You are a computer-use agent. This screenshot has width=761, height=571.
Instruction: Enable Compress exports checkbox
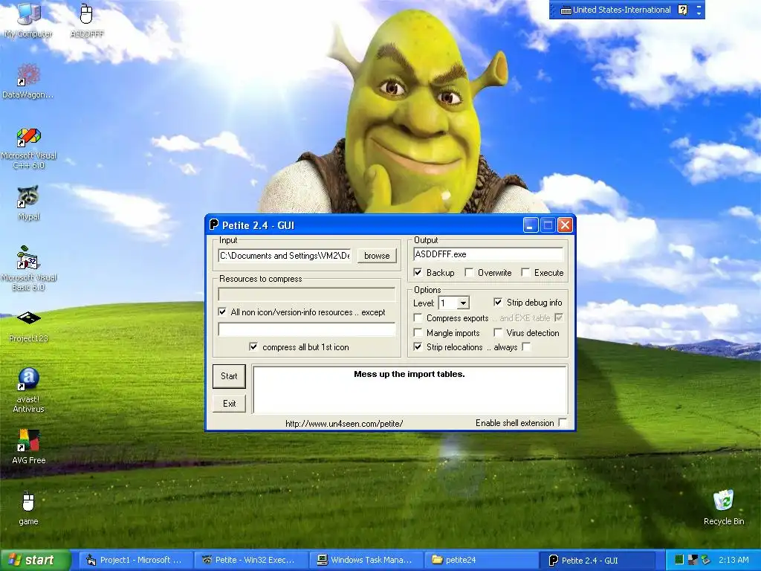pos(418,317)
